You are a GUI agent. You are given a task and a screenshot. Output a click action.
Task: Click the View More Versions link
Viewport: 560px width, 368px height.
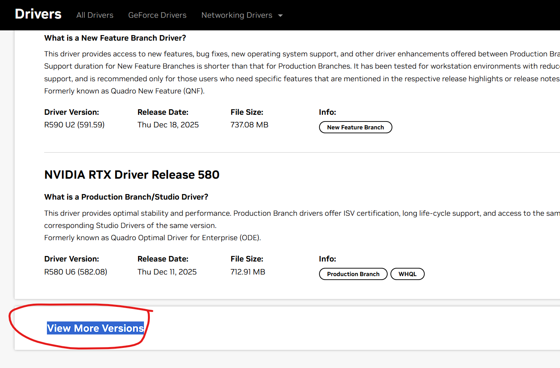pos(95,328)
